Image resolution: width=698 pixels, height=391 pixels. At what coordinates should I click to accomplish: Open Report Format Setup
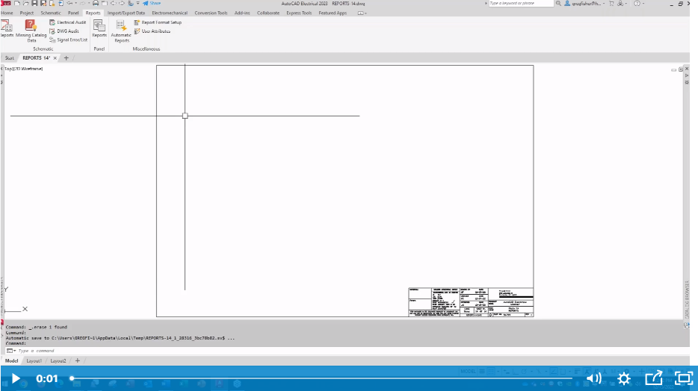[x=158, y=22]
